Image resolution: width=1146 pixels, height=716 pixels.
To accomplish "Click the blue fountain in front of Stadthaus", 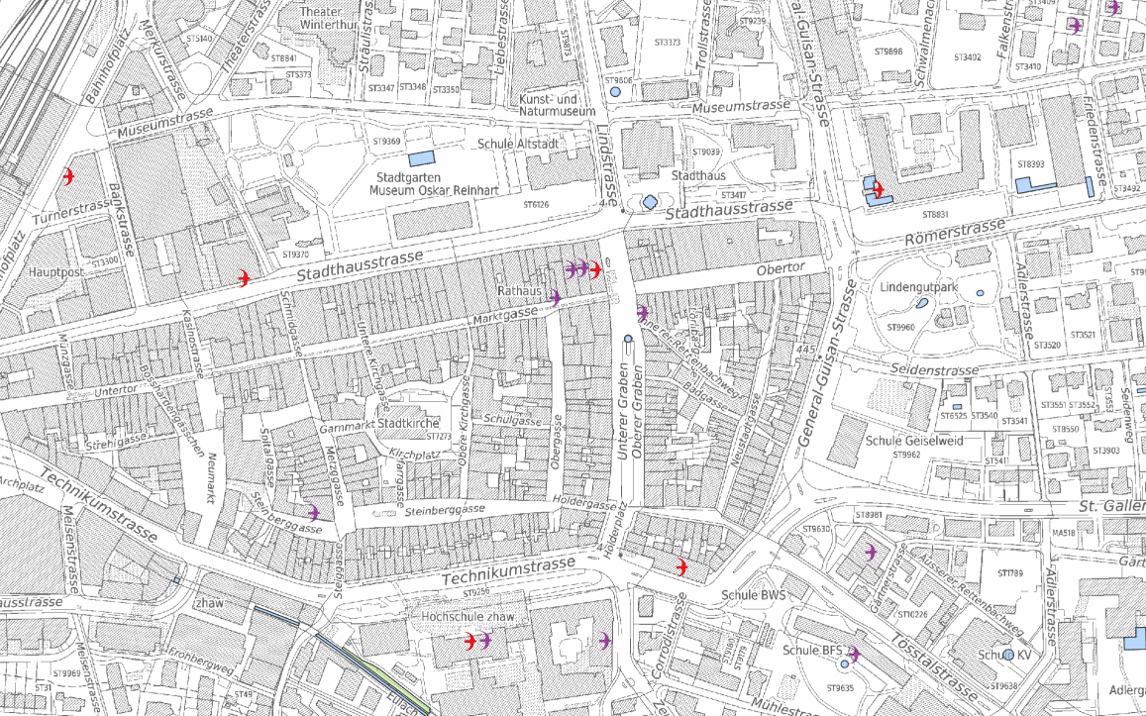I will pyautogui.click(x=650, y=202).
